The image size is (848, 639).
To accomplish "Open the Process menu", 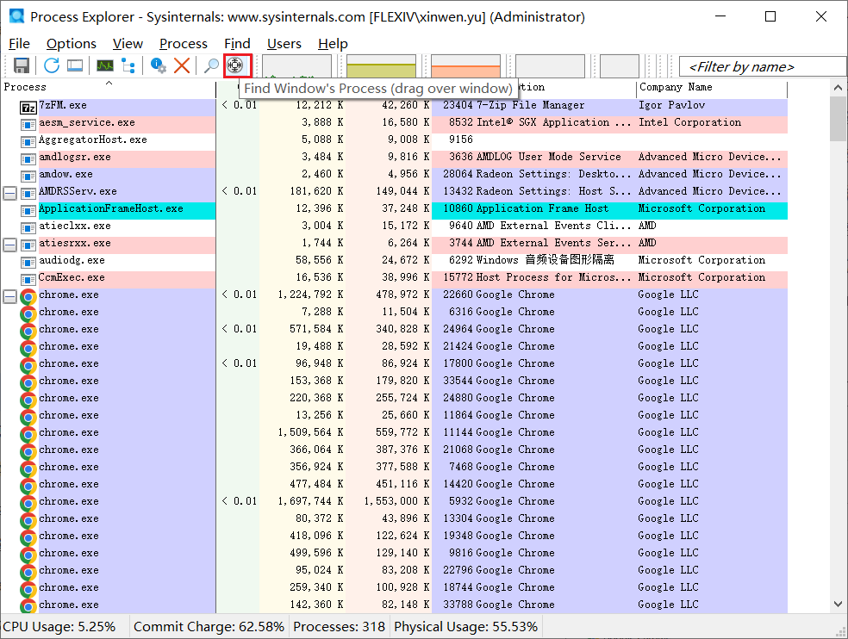I will click(183, 43).
